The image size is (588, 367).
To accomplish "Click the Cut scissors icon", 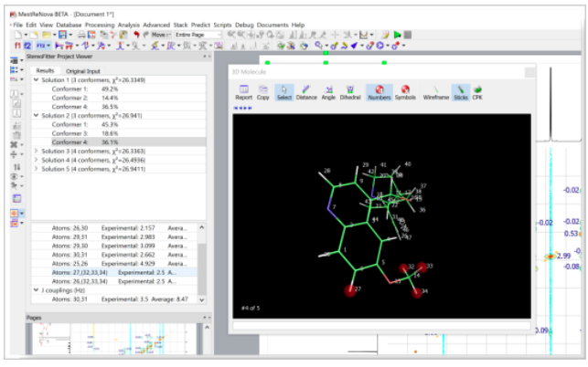I will click(x=113, y=35).
